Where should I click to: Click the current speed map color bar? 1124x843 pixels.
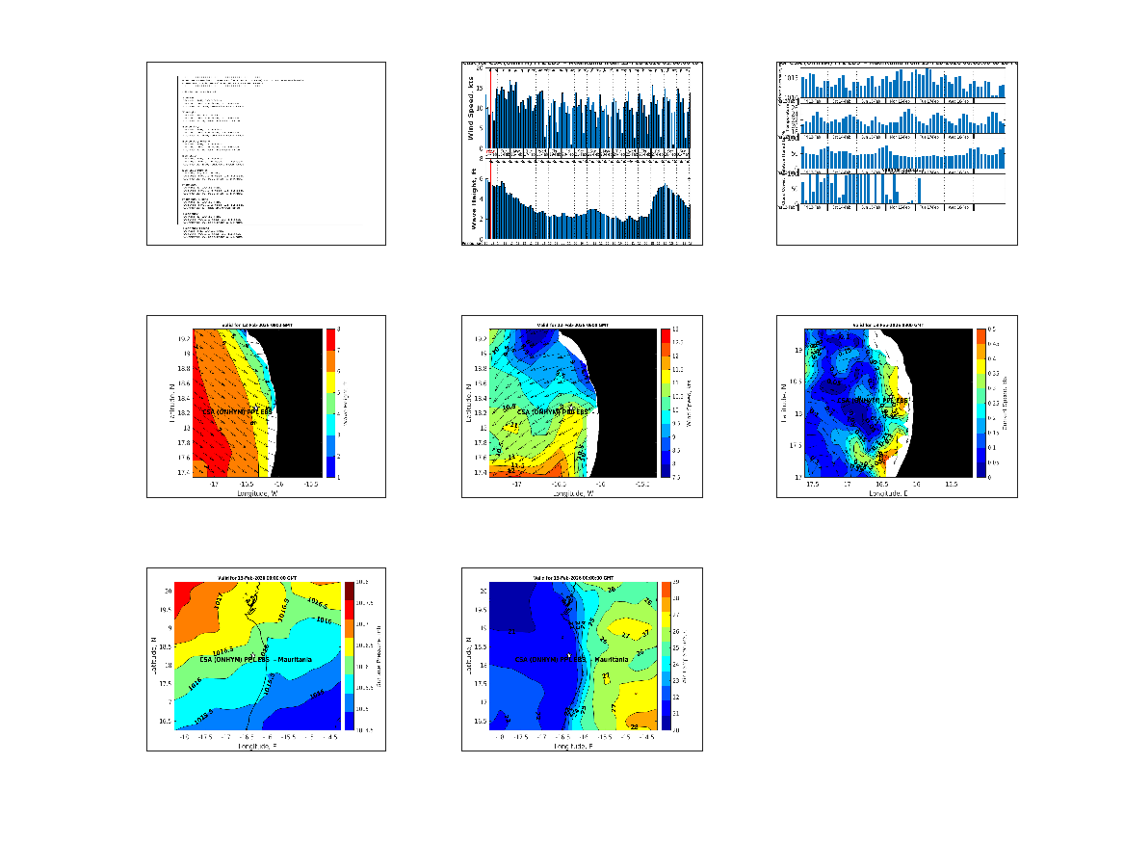(x=980, y=403)
